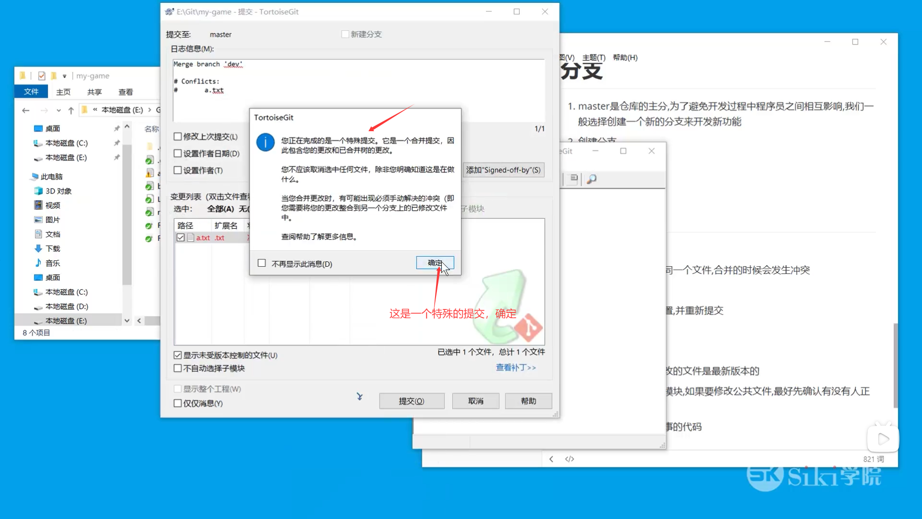
Task: Click the source code view icon in the editor
Action: [x=570, y=459]
